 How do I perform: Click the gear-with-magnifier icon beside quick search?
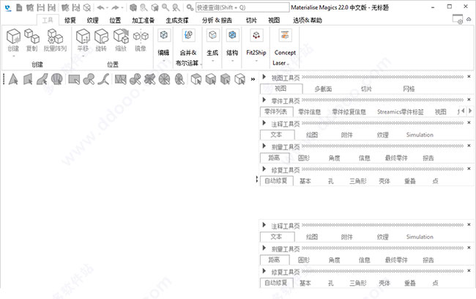coord(190,7)
